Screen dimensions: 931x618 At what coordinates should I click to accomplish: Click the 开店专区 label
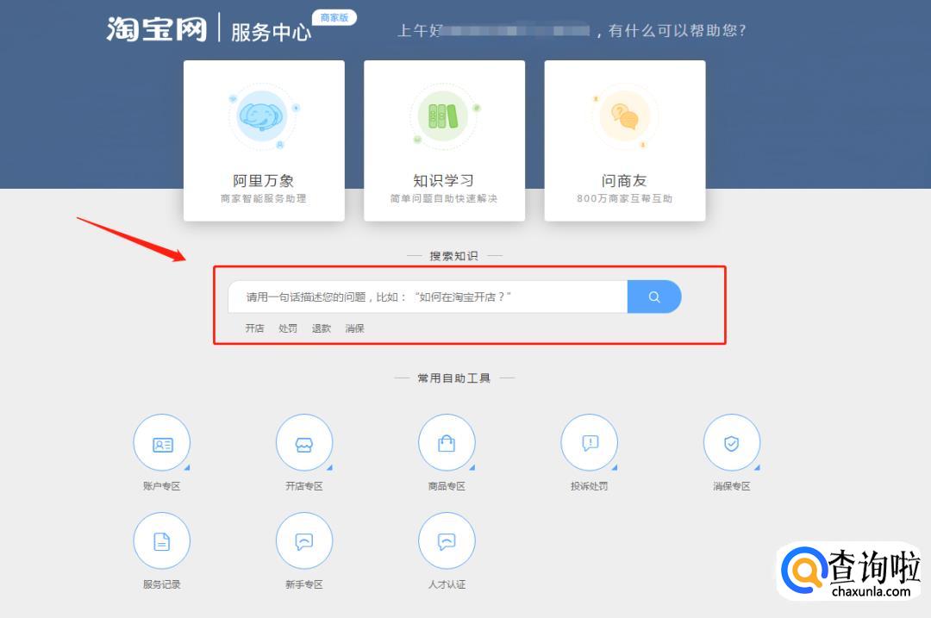pyautogui.click(x=304, y=486)
